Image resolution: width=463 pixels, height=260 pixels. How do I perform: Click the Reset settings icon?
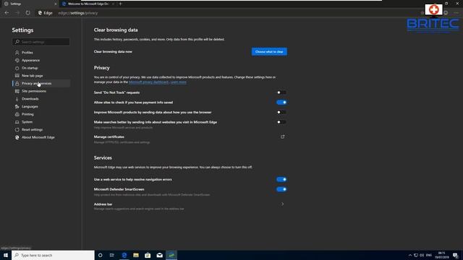(17, 130)
